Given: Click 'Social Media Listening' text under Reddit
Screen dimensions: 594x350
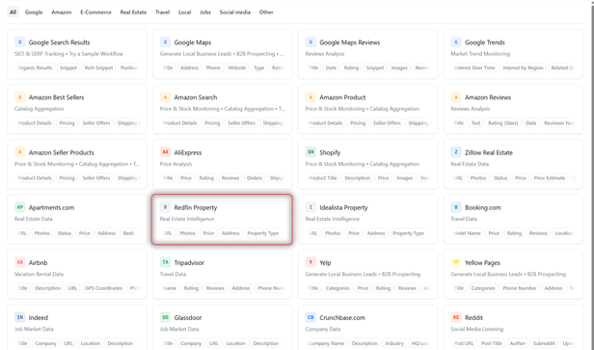Looking at the screenshot, I should [x=477, y=329].
